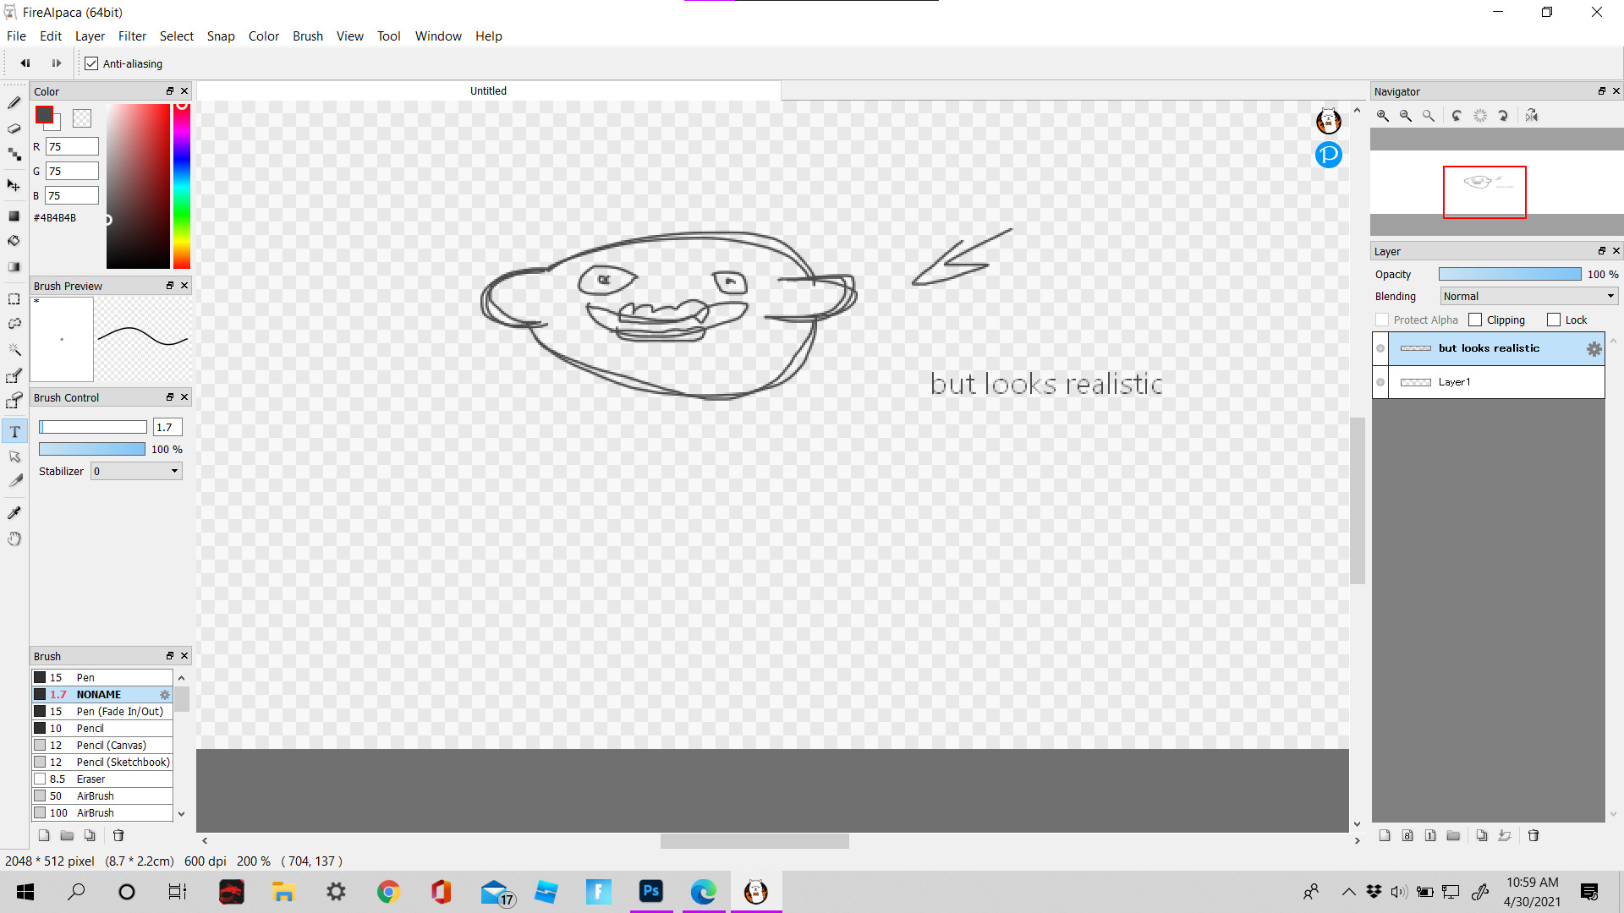Toggle the Anti-aliasing checkbox

click(x=91, y=63)
